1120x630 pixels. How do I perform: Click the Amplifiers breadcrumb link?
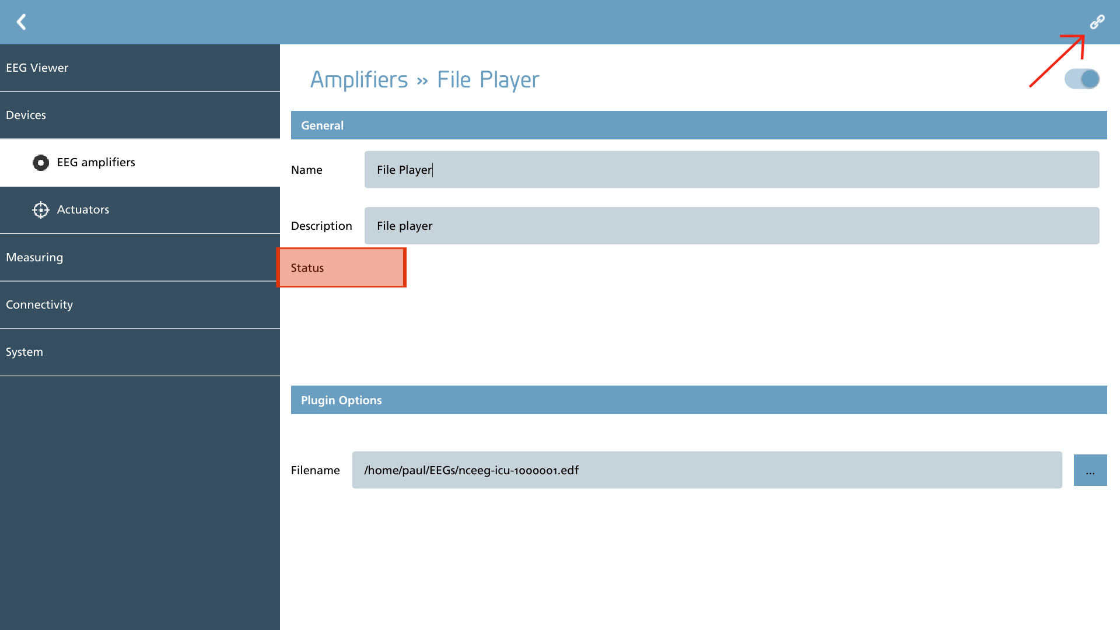pos(359,80)
